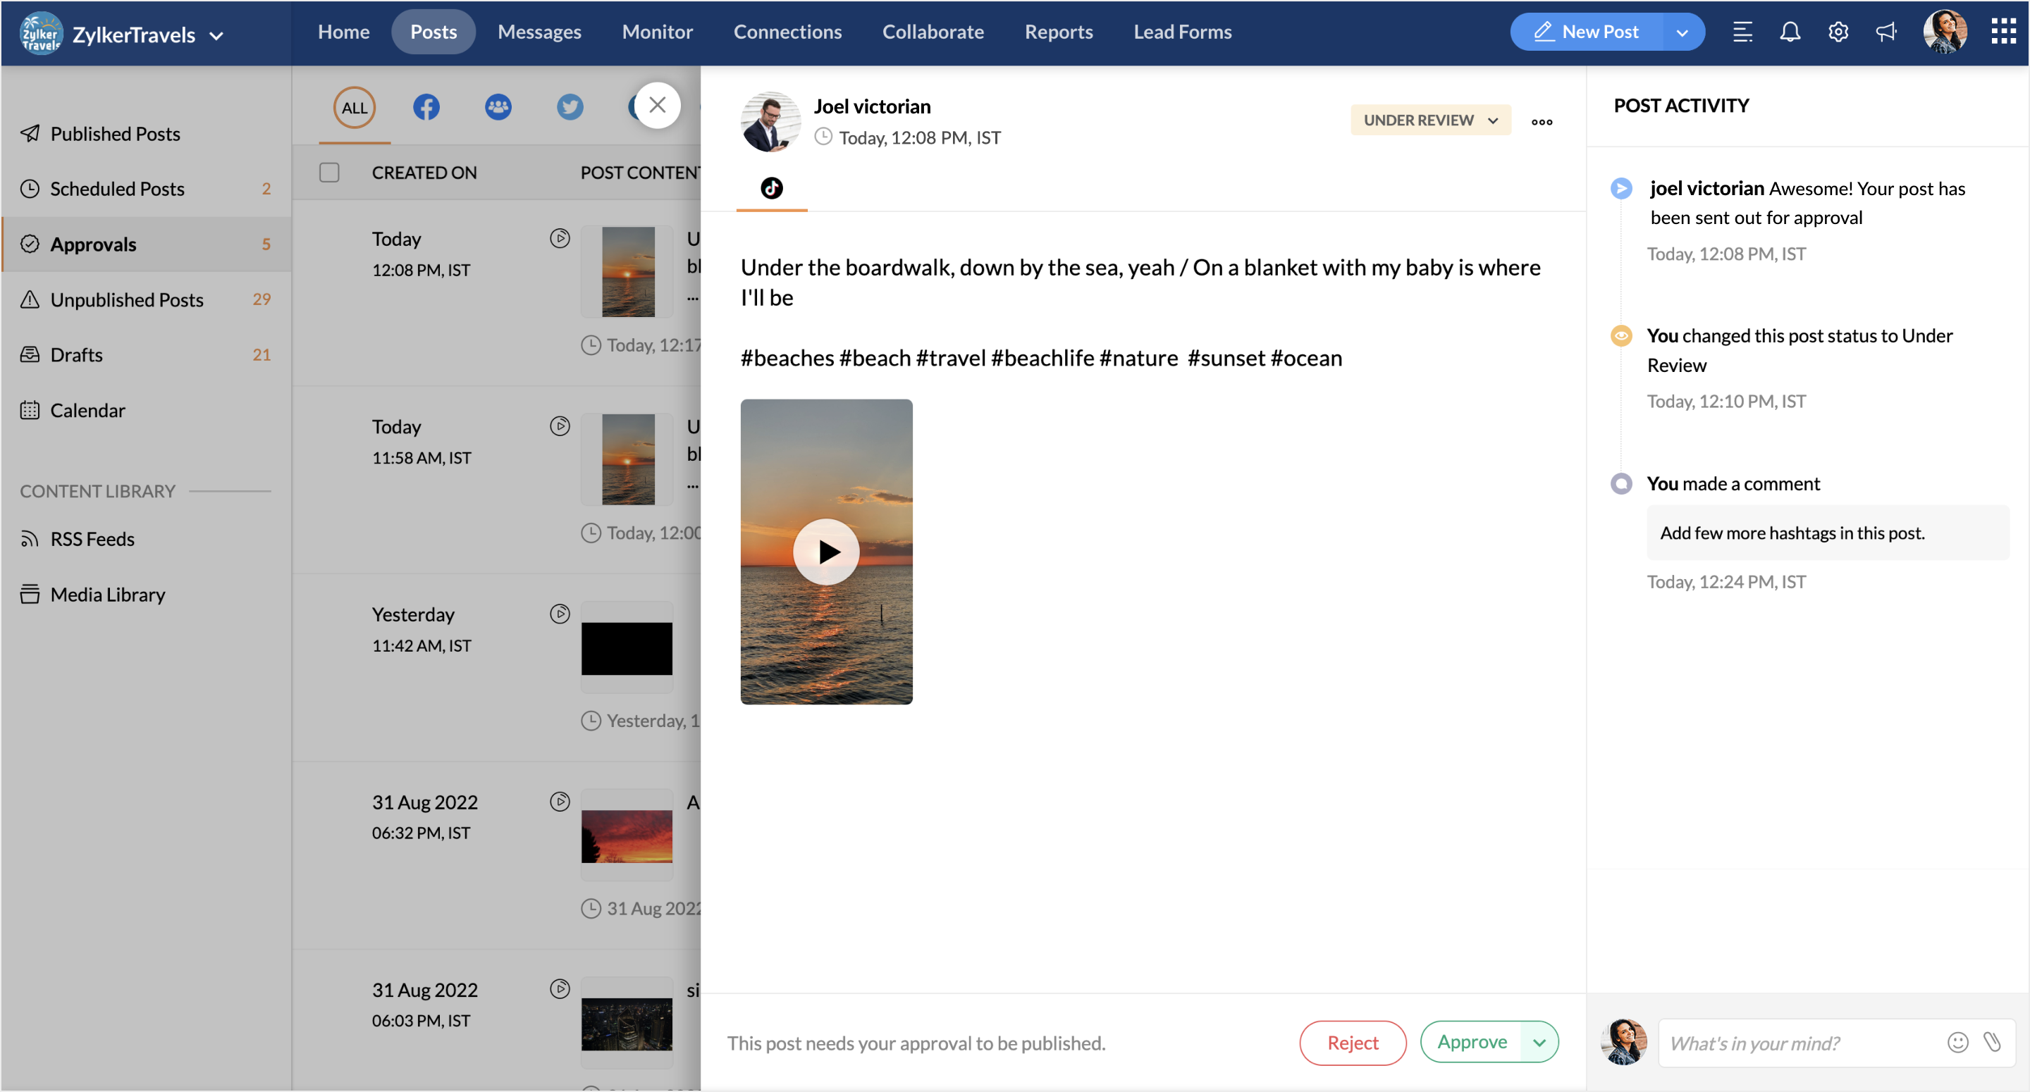Click the emoji picker in the comment box
2030x1092 pixels.
click(1957, 1043)
